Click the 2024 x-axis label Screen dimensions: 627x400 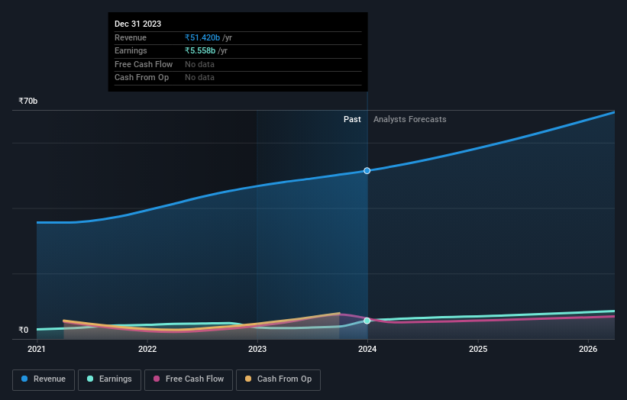click(367, 350)
